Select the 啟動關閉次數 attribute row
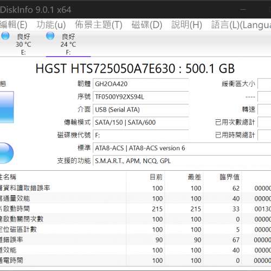Viewport: 271px width, 271px height. 135,219
